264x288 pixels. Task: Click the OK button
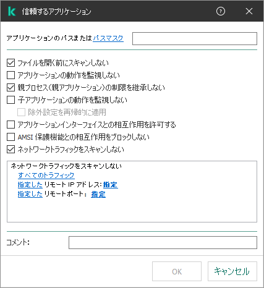pos(177,271)
